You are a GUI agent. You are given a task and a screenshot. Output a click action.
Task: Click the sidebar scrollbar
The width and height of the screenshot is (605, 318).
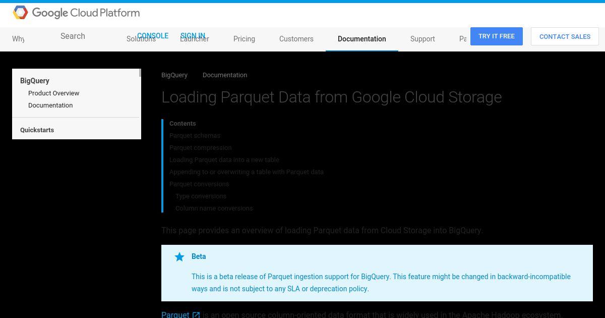click(x=140, y=73)
